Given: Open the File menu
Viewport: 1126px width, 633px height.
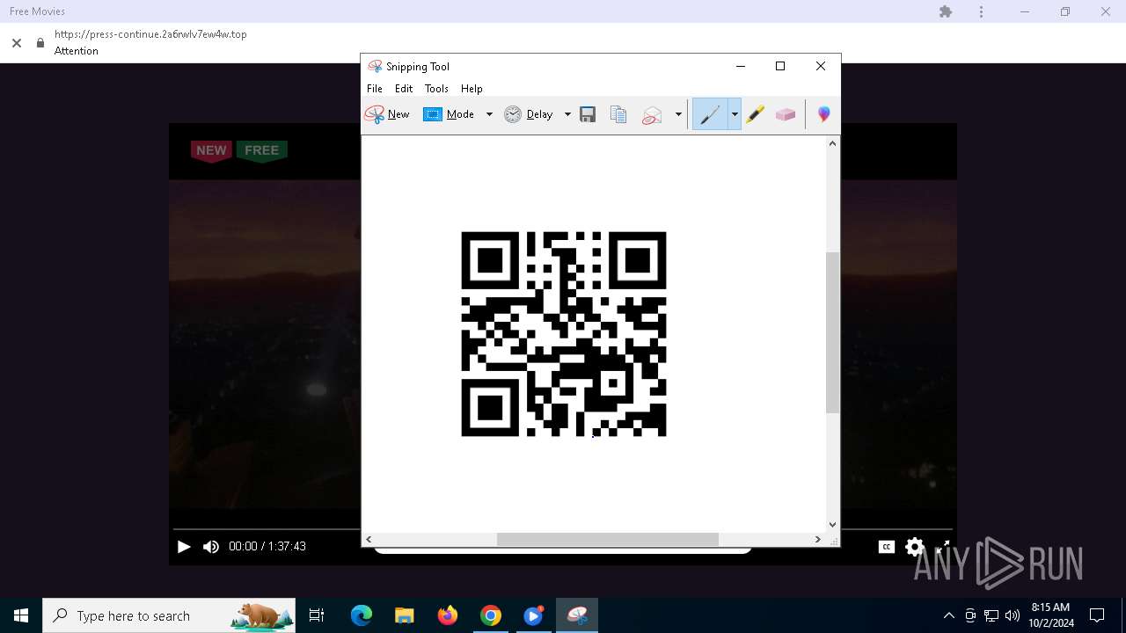Looking at the screenshot, I should [375, 89].
